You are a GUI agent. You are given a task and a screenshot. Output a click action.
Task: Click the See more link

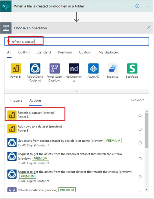click(138, 100)
